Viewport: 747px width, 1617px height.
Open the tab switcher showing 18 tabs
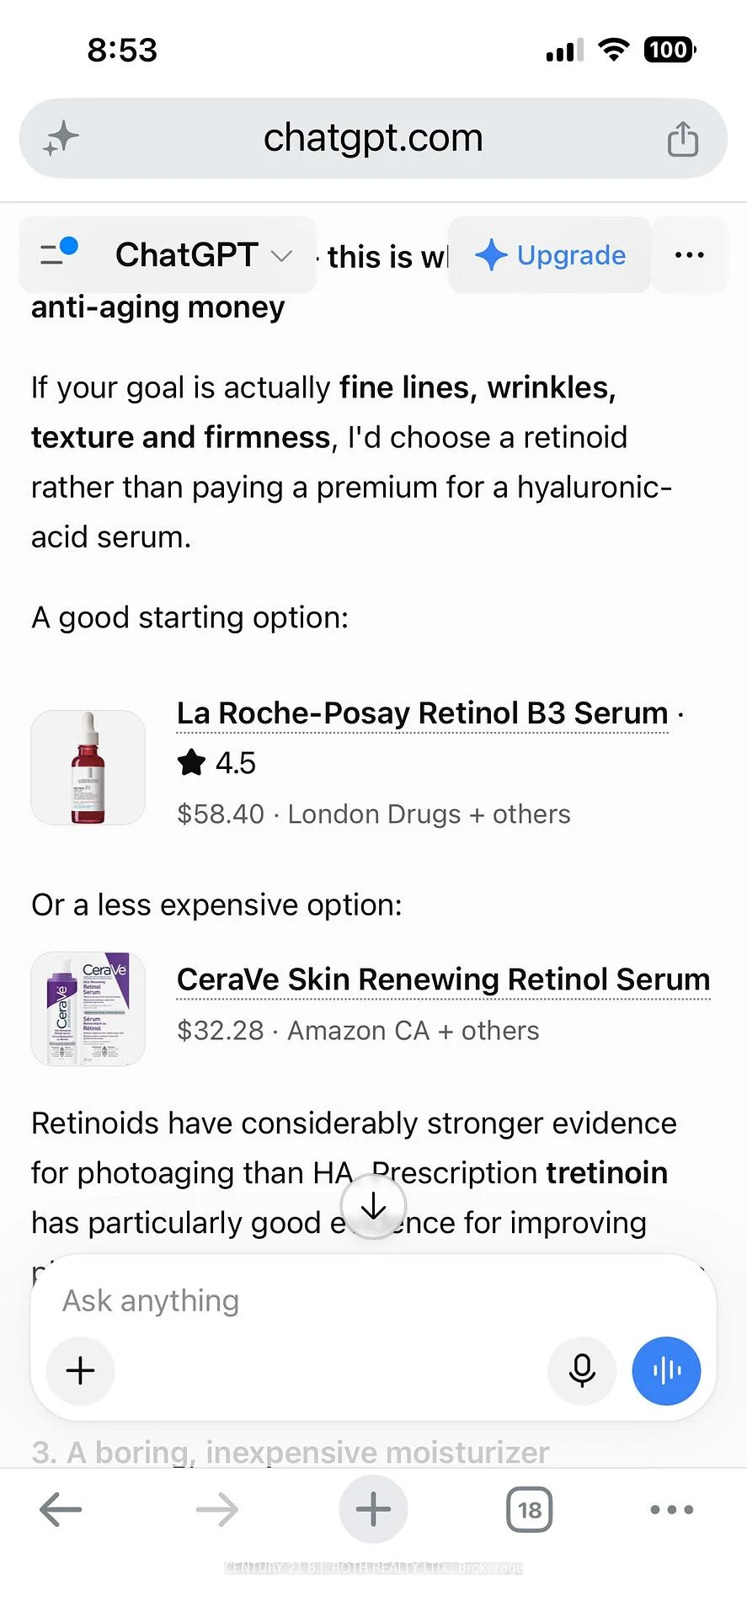(530, 1510)
